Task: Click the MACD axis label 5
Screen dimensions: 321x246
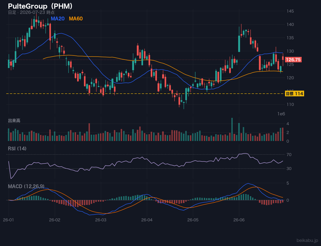Action: (x=288, y=183)
